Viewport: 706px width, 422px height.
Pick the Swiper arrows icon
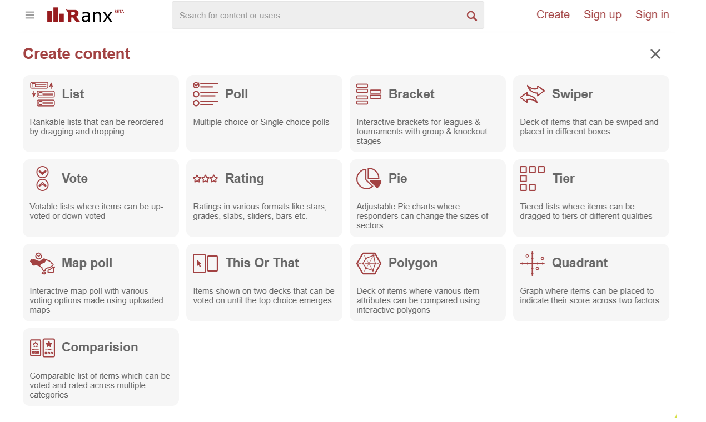pyautogui.click(x=532, y=94)
